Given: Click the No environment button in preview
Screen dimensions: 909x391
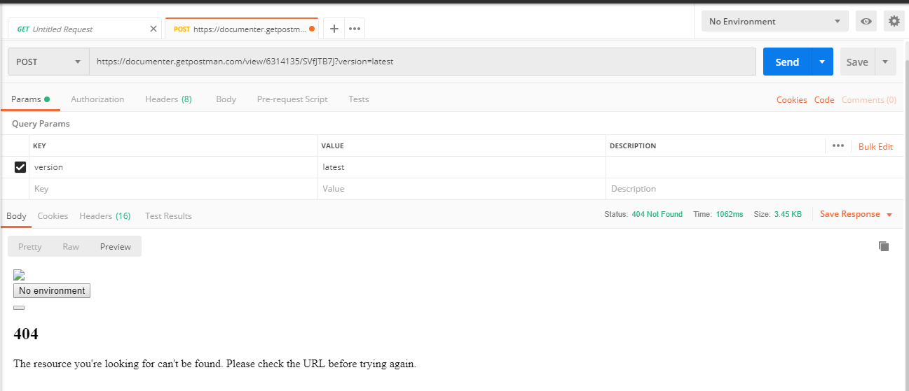Looking at the screenshot, I should pos(52,290).
